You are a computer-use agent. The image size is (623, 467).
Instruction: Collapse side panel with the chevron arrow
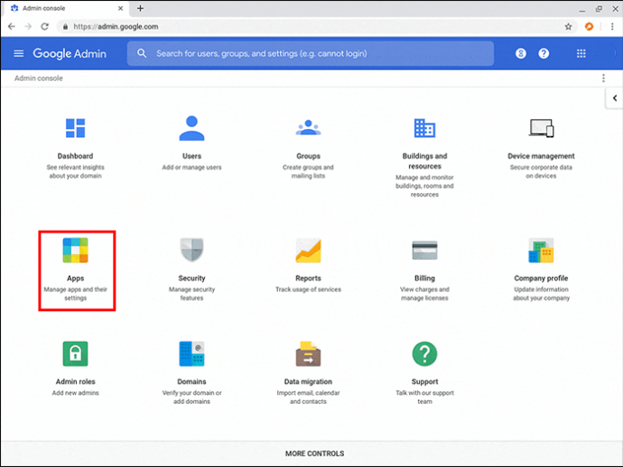click(614, 98)
